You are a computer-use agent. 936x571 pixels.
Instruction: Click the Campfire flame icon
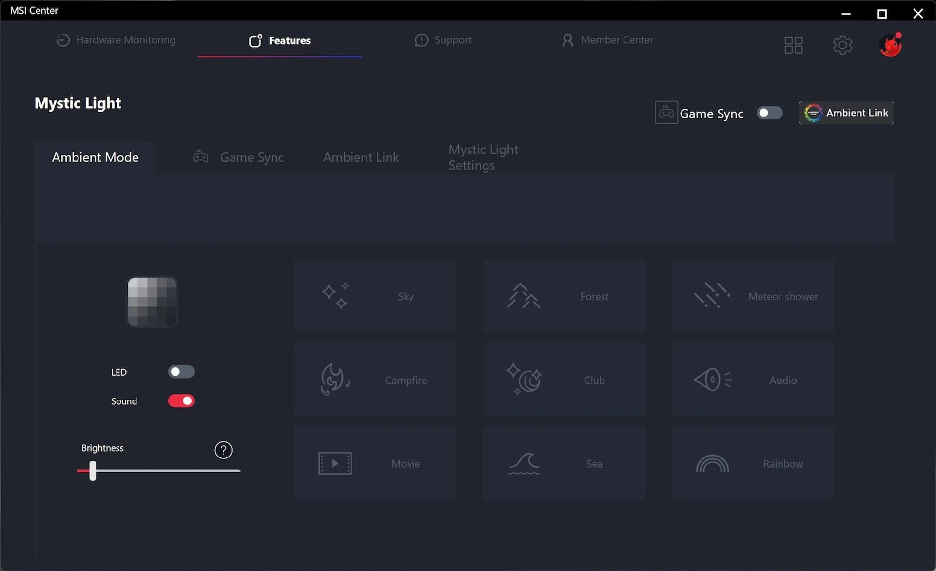335,379
